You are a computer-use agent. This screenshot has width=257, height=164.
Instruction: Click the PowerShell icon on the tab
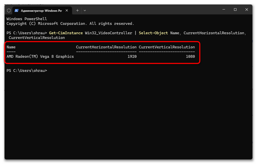tap(17, 11)
